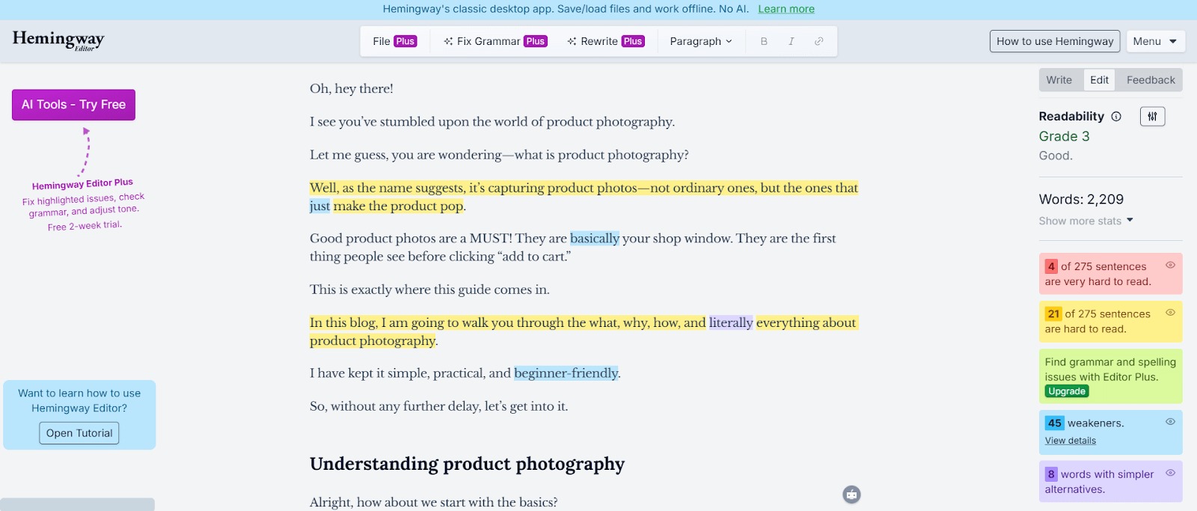
Task: Open the chat bot icon
Action: [x=851, y=495]
